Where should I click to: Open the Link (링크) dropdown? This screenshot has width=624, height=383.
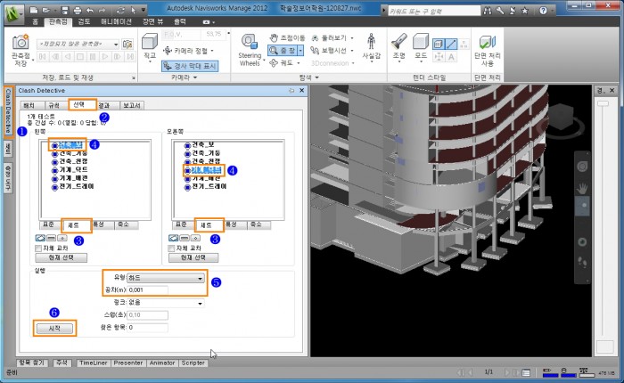[x=165, y=302]
